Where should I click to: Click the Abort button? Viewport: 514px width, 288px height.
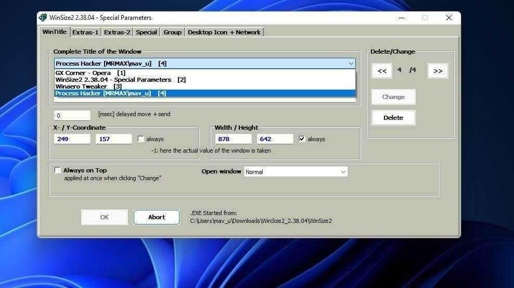156,217
